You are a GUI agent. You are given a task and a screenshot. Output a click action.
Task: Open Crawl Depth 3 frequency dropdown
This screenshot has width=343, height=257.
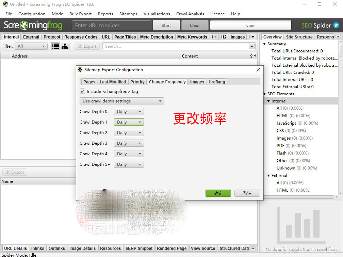(129, 143)
